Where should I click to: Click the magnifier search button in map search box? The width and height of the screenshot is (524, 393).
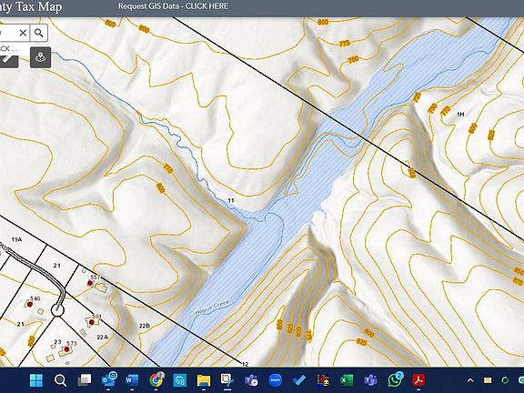(39, 33)
